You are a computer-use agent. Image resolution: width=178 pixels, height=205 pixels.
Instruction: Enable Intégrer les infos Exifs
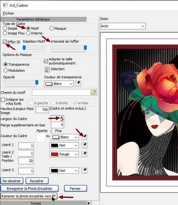(3, 100)
